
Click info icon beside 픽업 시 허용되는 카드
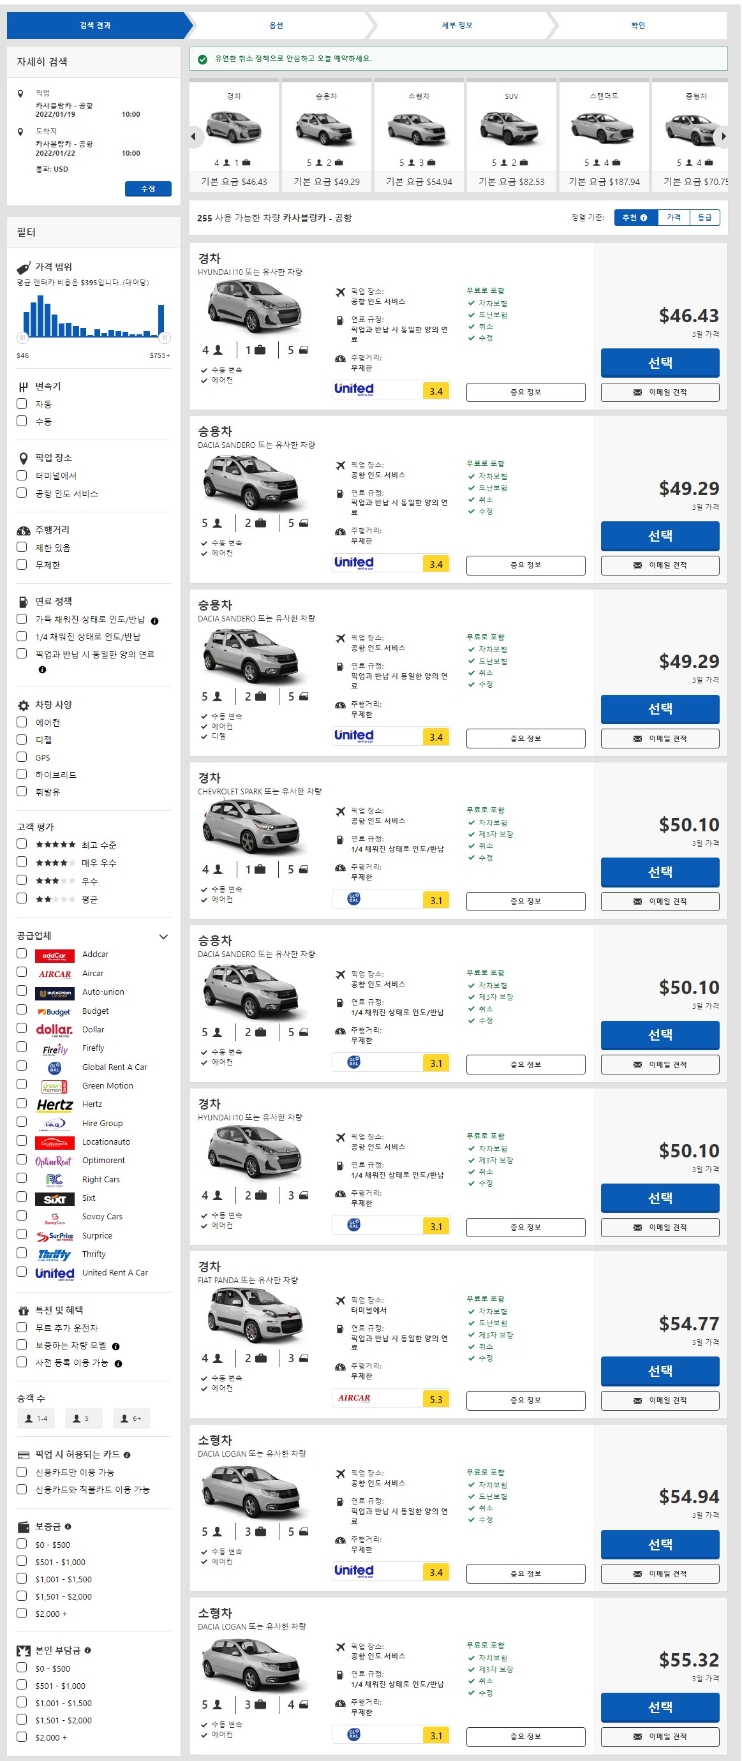[127, 1455]
